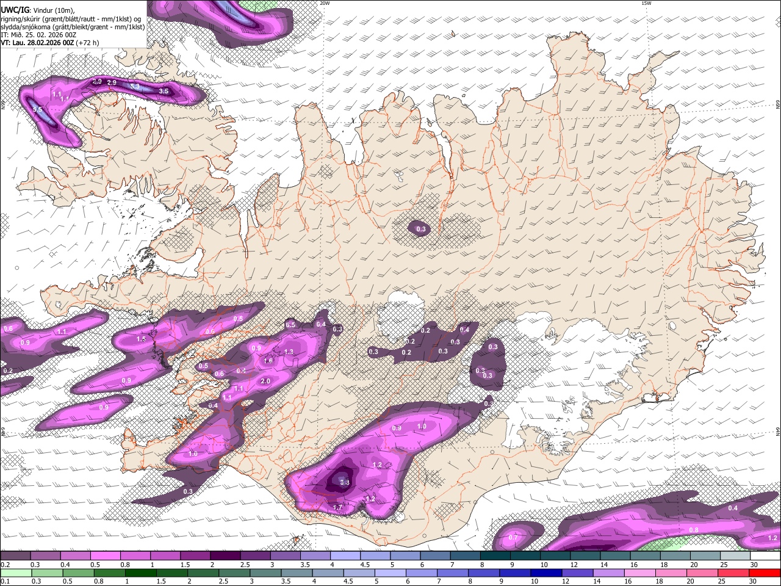Select the bright pink 0.5–0.8 snow scale swatch
Screen dimensions: 781x586
(105, 556)
